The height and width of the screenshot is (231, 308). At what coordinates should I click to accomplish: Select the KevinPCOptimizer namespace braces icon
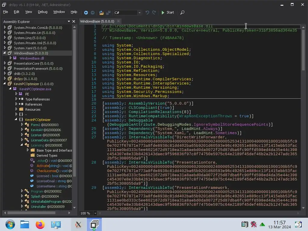click(21, 119)
